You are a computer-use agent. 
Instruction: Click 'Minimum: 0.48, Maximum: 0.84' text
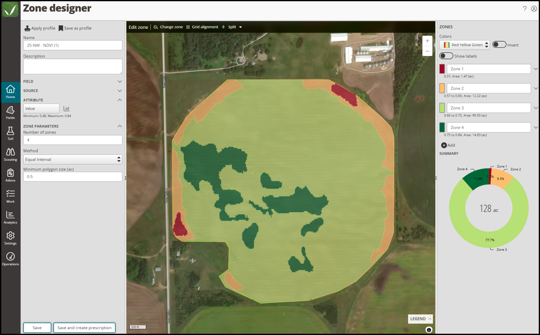click(47, 116)
